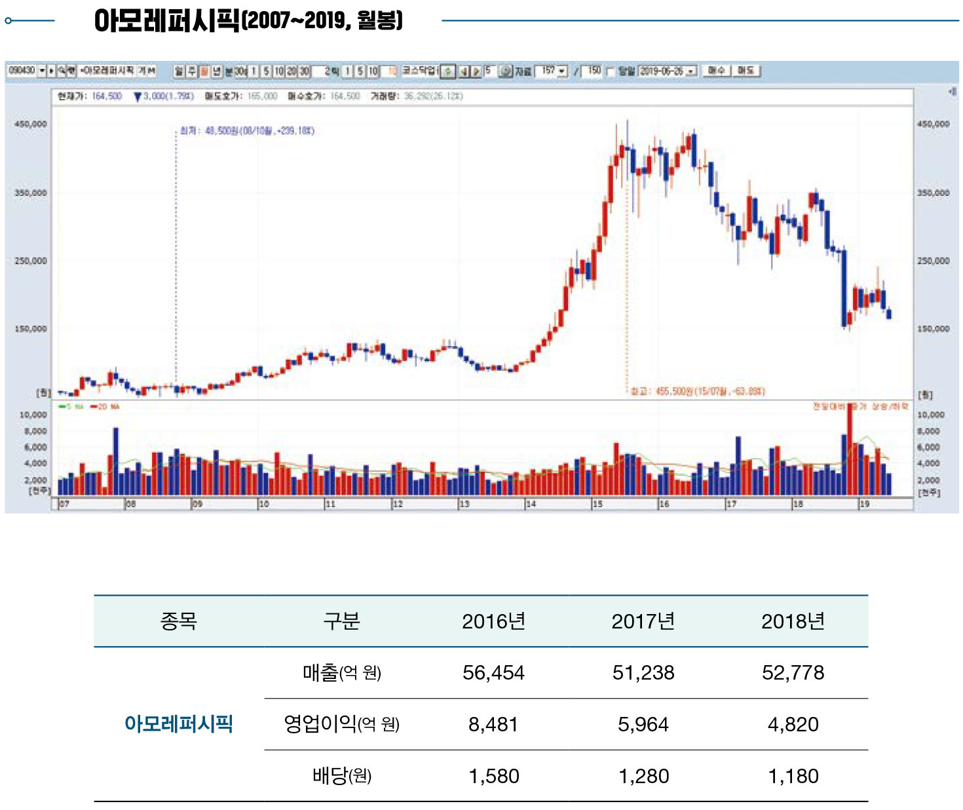Click the 매도 sell button
Screen dimensions: 963x810
pos(746,70)
